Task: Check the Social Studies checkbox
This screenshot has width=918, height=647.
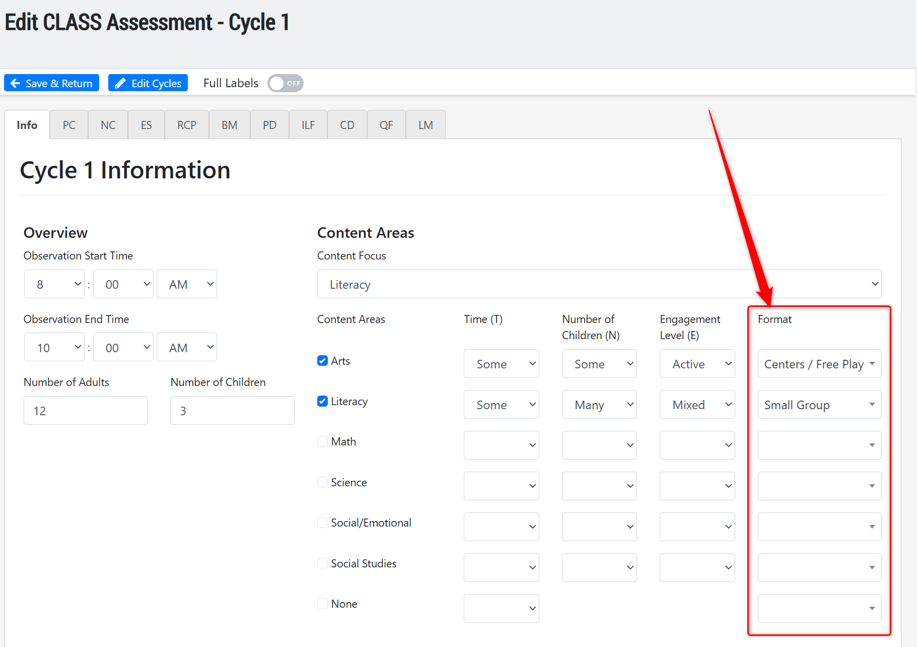Action: (x=322, y=563)
